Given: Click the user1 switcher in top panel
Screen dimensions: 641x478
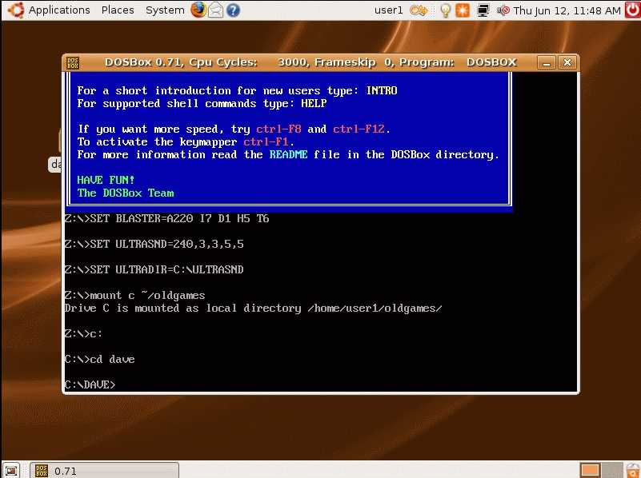Looking at the screenshot, I should pos(388,10).
